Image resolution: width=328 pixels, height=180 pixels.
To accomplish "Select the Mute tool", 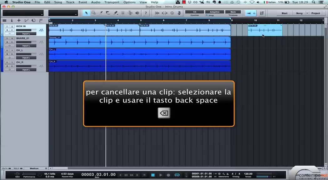I will pos(123,13).
